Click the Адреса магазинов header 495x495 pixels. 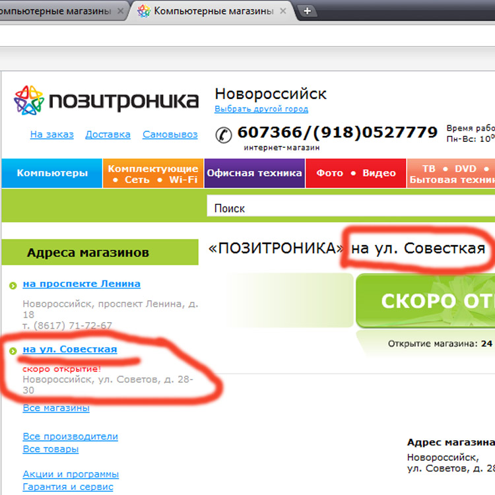click(x=100, y=252)
